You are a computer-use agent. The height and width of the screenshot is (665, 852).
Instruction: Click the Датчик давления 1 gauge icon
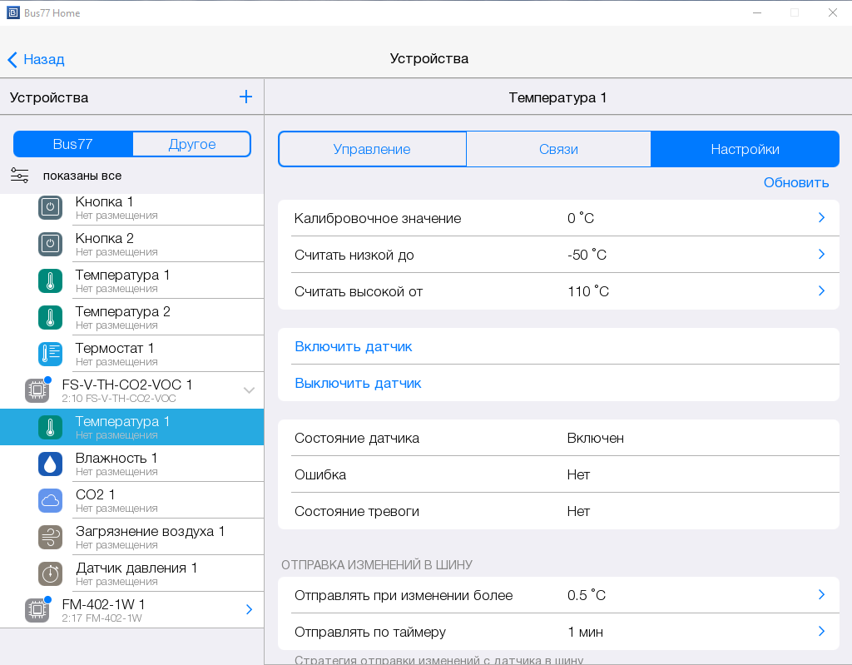(x=50, y=573)
